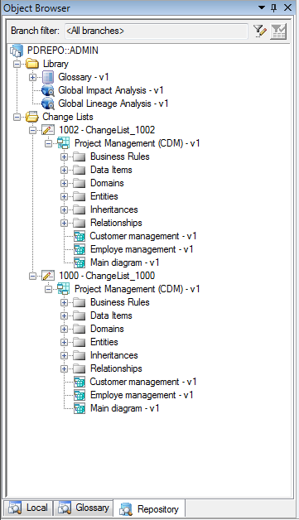Expand Inheritances under ChangeList_1000
This screenshot has height=520, width=299.
(65, 355)
